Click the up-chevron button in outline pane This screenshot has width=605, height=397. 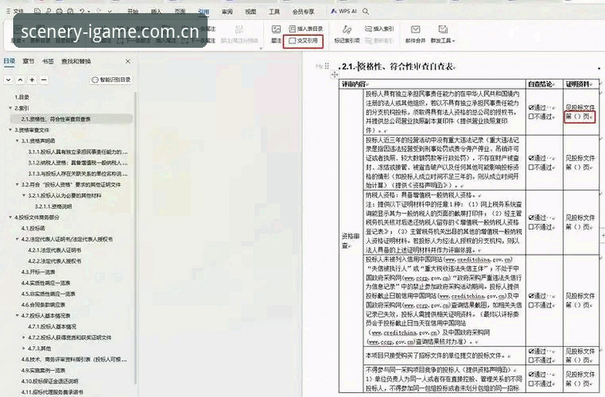click(x=20, y=80)
